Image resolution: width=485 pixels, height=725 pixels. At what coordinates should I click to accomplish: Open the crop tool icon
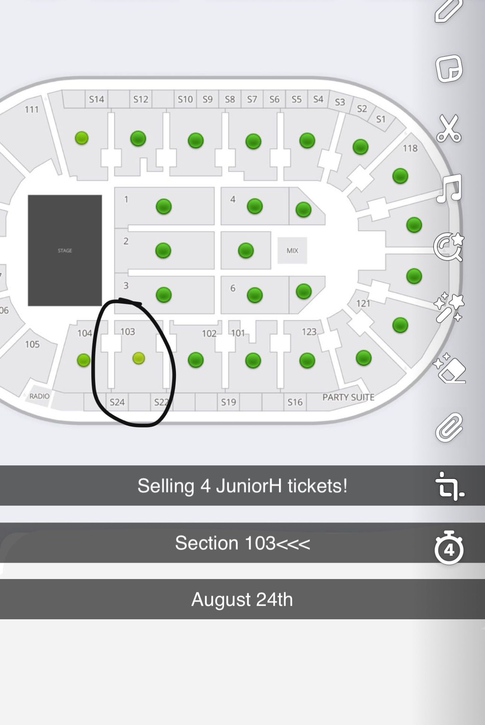450,486
